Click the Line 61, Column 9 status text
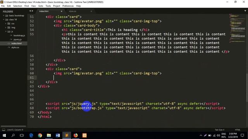 (x=15, y=130)
